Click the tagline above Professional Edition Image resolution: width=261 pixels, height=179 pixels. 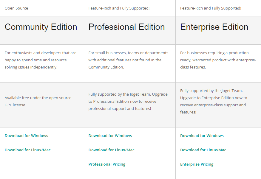(119, 8)
